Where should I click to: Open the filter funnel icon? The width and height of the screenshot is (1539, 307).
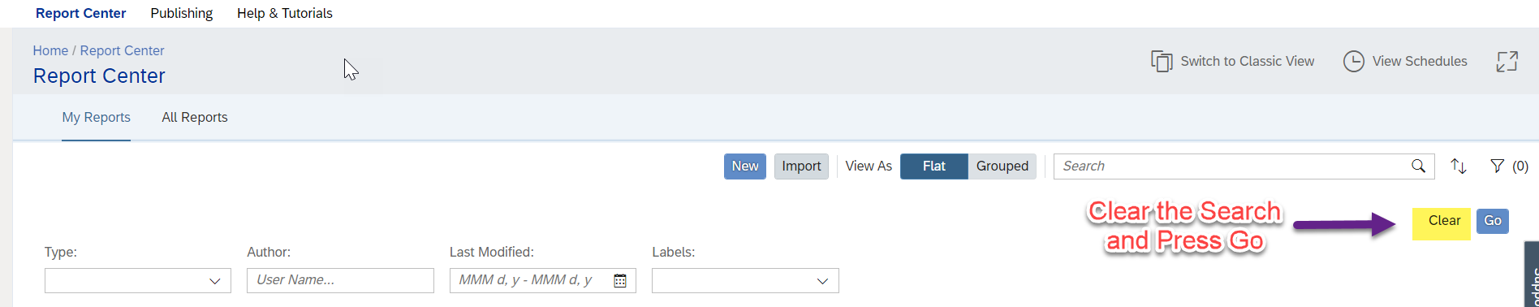click(1497, 166)
